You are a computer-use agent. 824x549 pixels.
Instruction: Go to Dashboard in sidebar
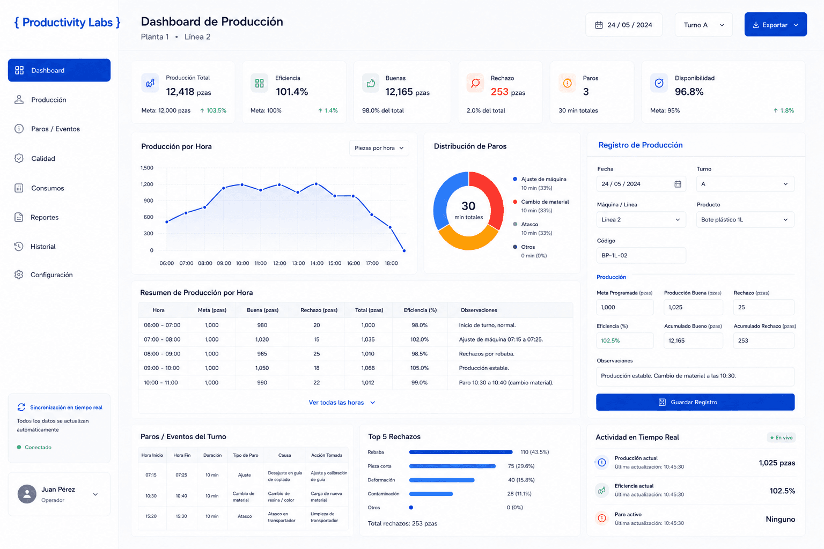(59, 70)
